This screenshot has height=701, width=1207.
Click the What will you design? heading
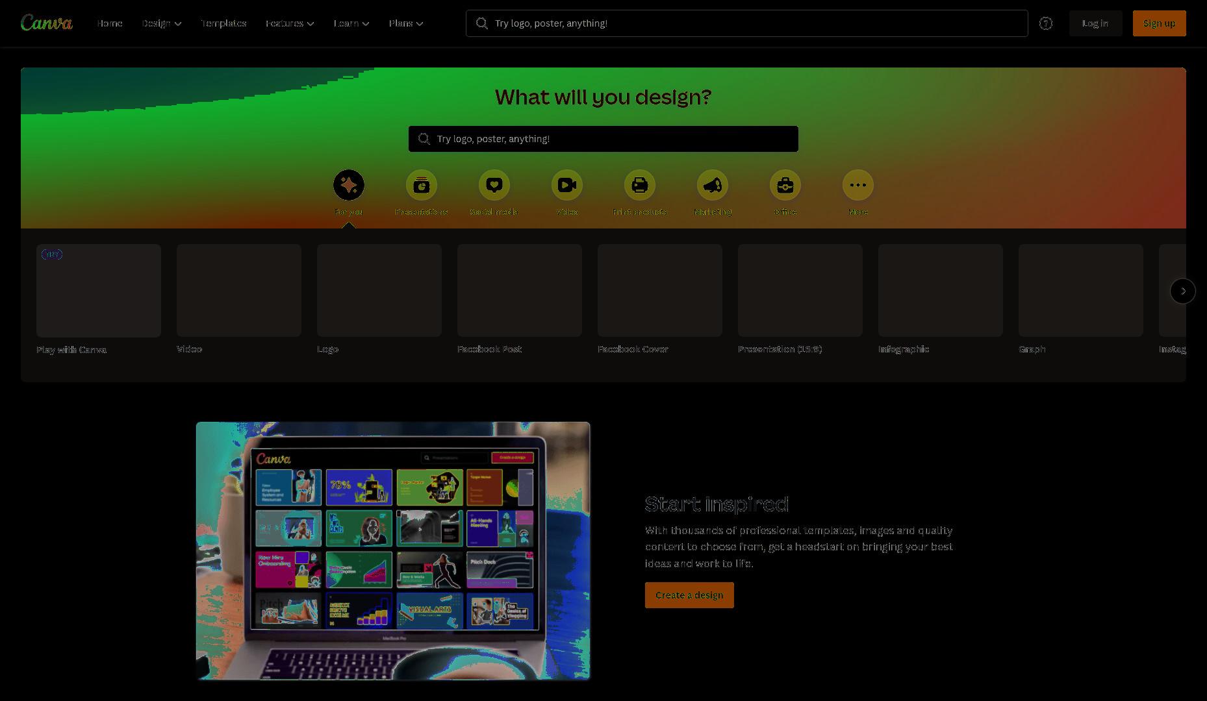[x=603, y=97]
